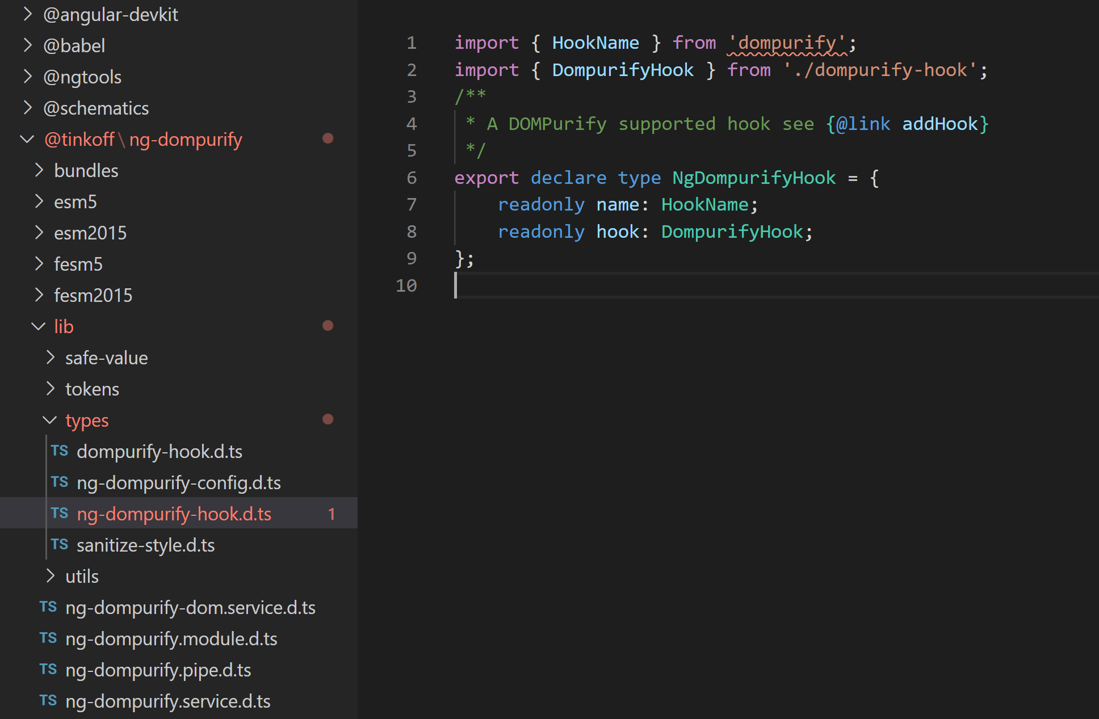Select ng-dompurify-hook.d.ts in explorer

174,514
